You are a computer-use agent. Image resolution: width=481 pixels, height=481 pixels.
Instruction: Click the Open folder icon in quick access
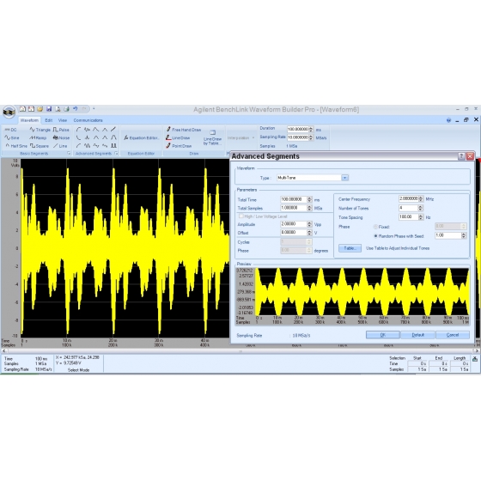40,109
